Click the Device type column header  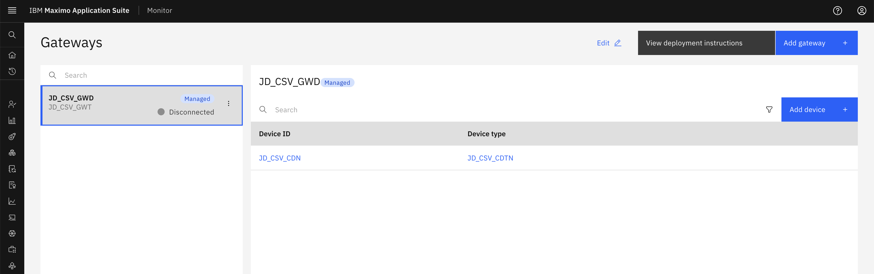click(x=486, y=134)
